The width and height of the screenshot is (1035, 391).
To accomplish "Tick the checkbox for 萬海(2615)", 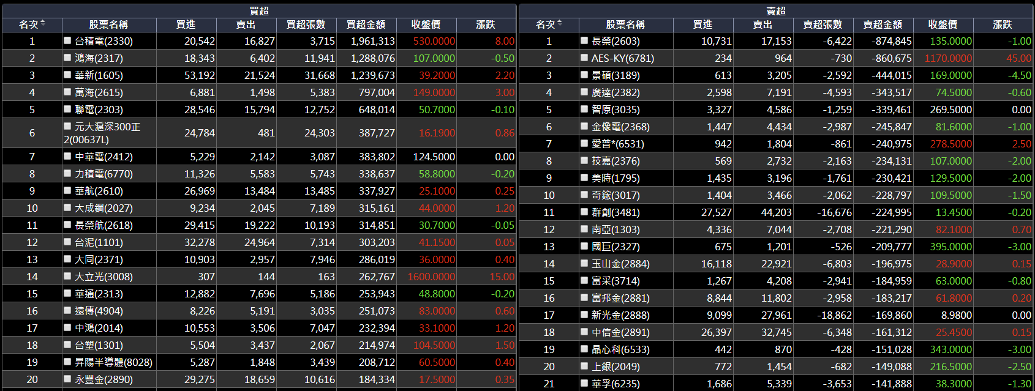I will [68, 92].
